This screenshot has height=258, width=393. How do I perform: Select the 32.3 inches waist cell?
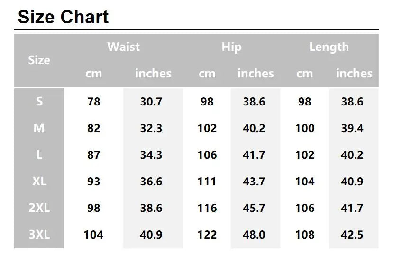pyautogui.click(x=152, y=128)
